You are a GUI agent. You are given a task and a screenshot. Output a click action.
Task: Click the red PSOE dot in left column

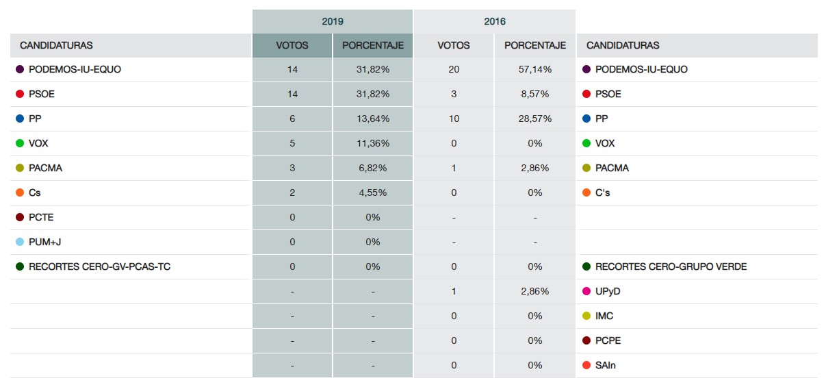20,95
